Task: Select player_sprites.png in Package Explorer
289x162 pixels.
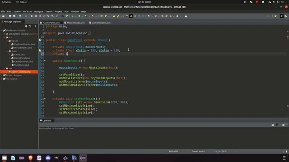Action: 21,72
